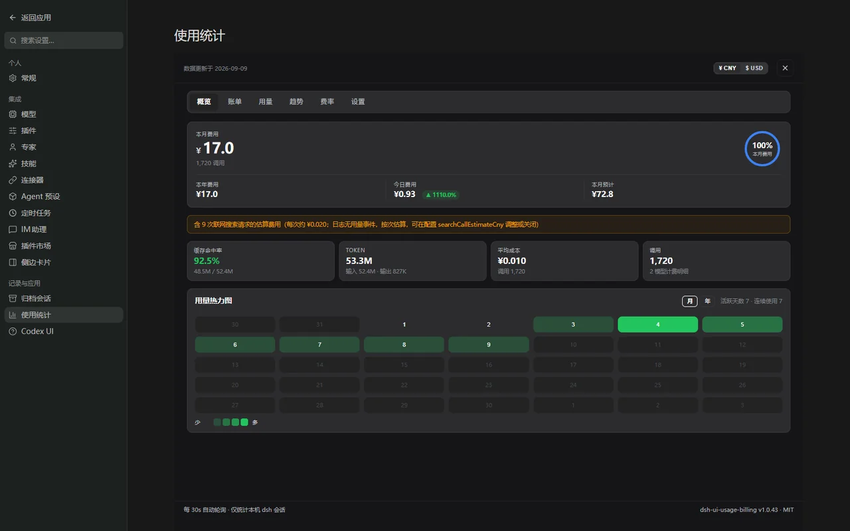Open the 费率 tab

click(327, 102)
